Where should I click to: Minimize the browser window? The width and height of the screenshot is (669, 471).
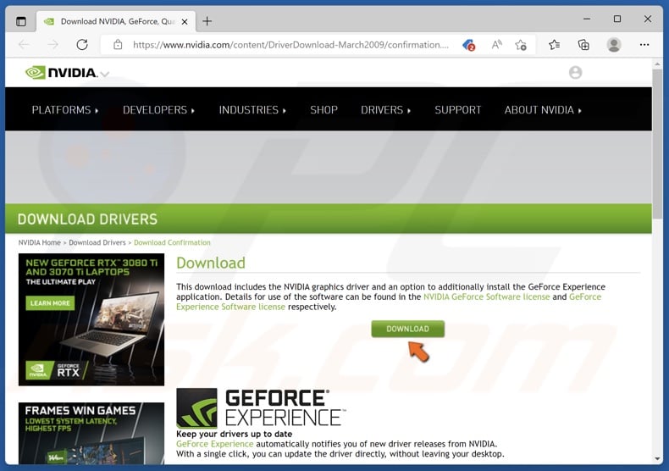click(x=587, y=19)
